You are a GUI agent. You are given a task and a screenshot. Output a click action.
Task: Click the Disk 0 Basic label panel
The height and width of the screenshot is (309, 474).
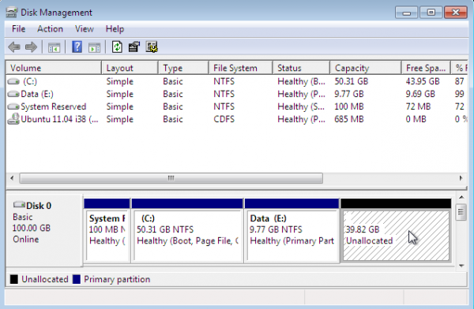[x=44, y=230]
